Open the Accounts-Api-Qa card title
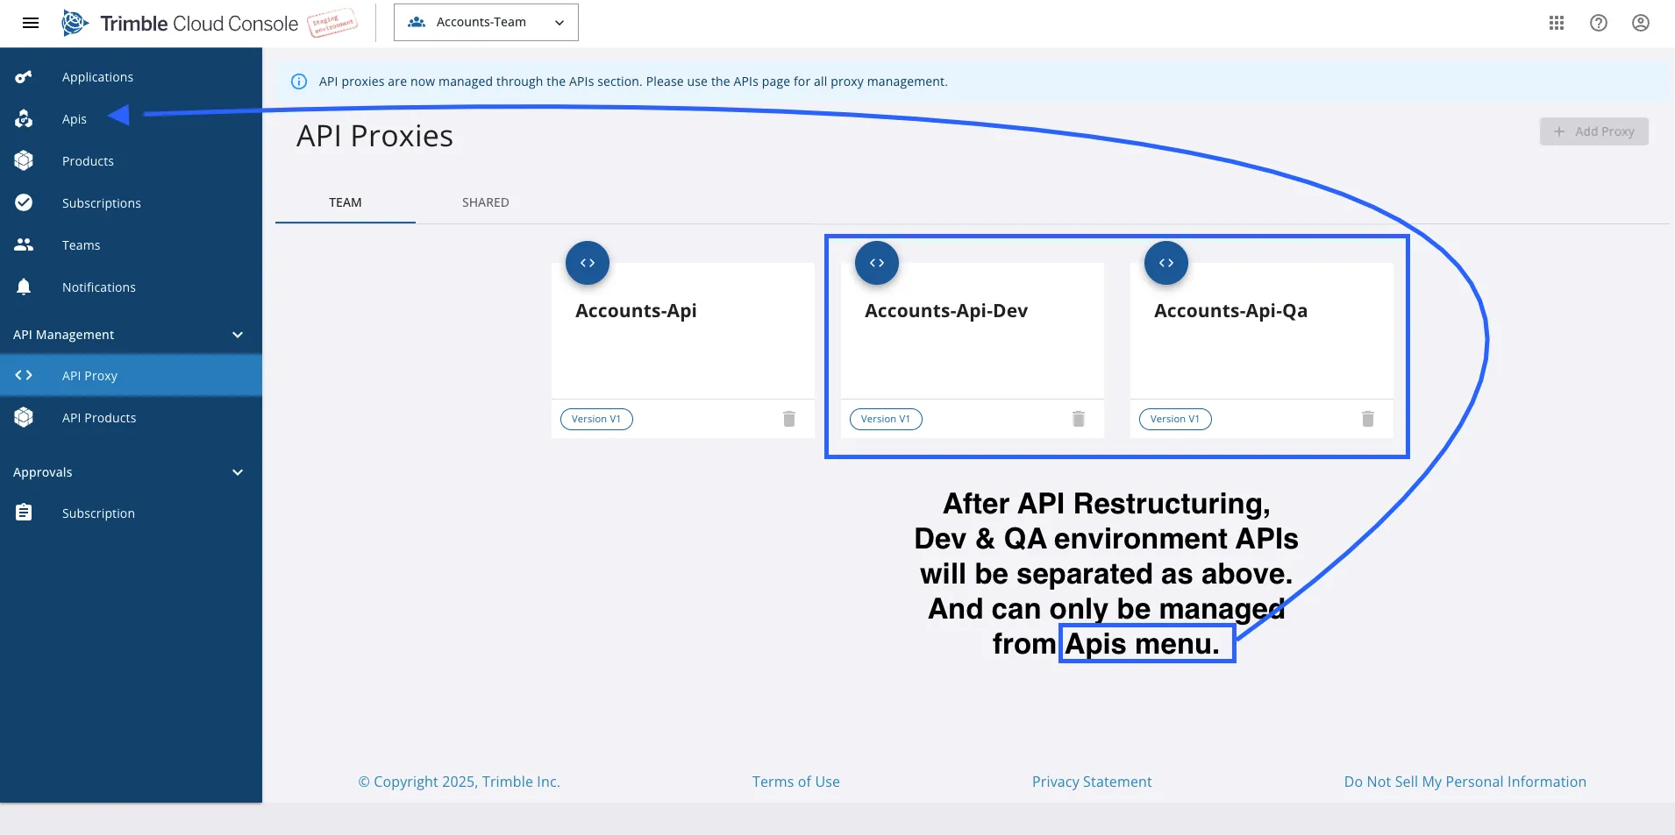This screenshot has width=1675, height=835. pos(1230,311)
